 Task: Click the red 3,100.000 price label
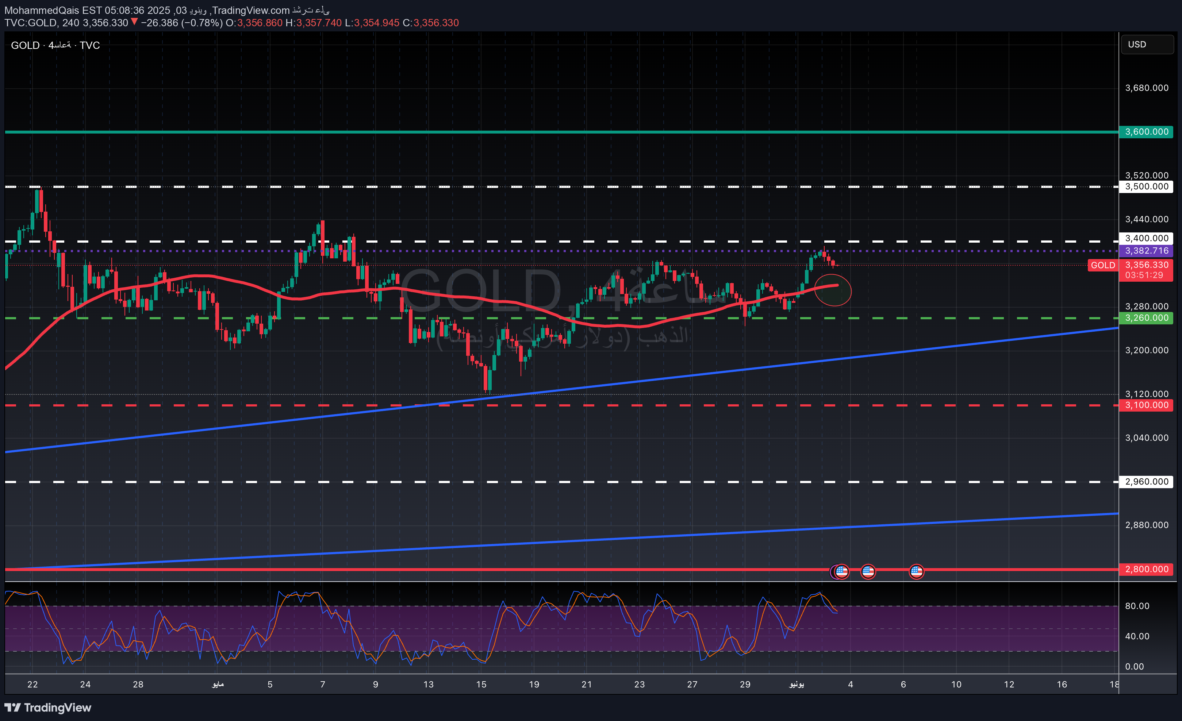click(x=1146, y=405)
